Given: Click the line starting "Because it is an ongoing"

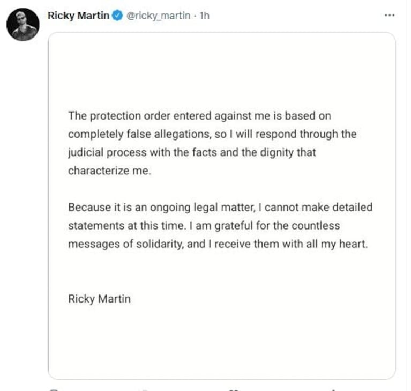Looking at the screenshot, I should (x=220, y=207).
